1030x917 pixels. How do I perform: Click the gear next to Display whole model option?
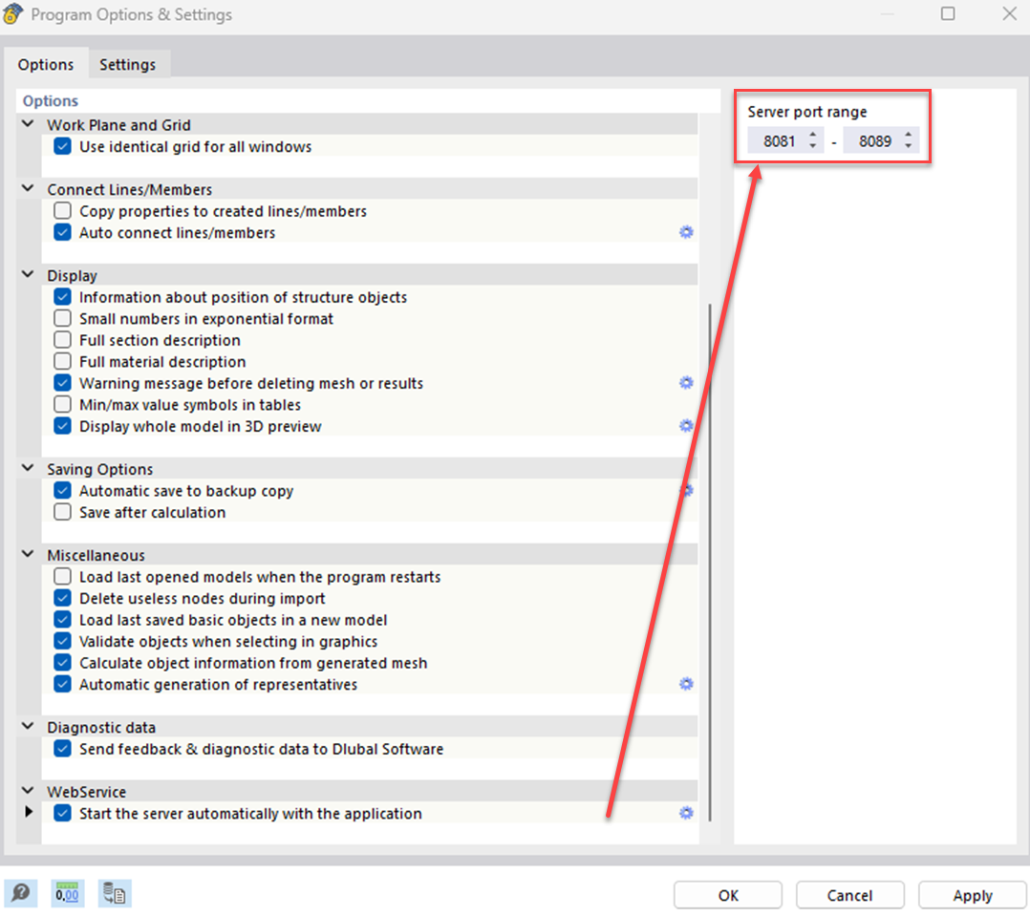click(x=686, y=426)
